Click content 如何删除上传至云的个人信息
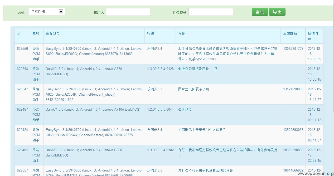This screenshot has height=176, width=334. point(202,130)
